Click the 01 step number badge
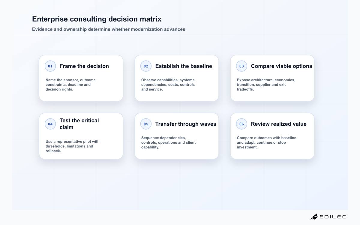360x225 pixels. tap(50, 66)
